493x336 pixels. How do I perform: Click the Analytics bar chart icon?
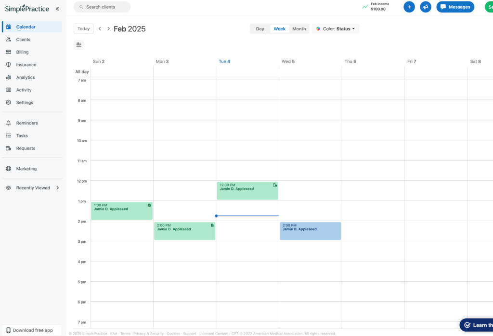point(8,77)
